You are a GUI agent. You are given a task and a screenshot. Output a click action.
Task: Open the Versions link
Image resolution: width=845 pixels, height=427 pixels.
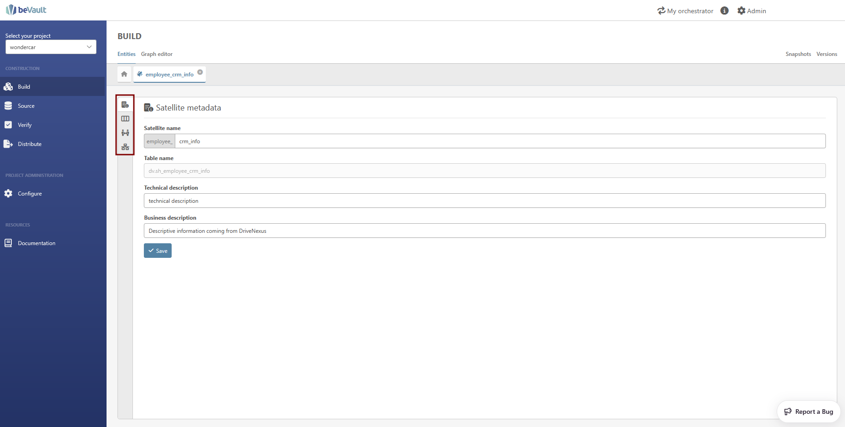pyautogui.click(x=826, y=54)
